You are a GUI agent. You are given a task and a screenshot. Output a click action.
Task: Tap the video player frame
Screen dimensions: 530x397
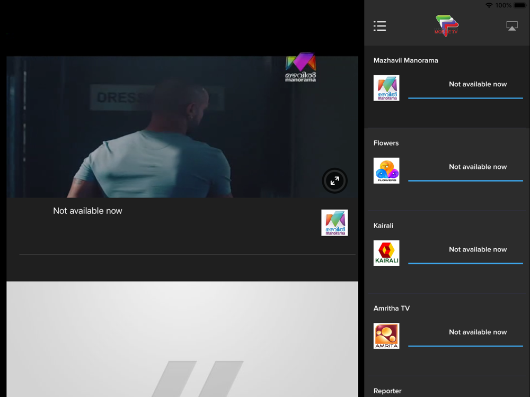pos(182,127)
